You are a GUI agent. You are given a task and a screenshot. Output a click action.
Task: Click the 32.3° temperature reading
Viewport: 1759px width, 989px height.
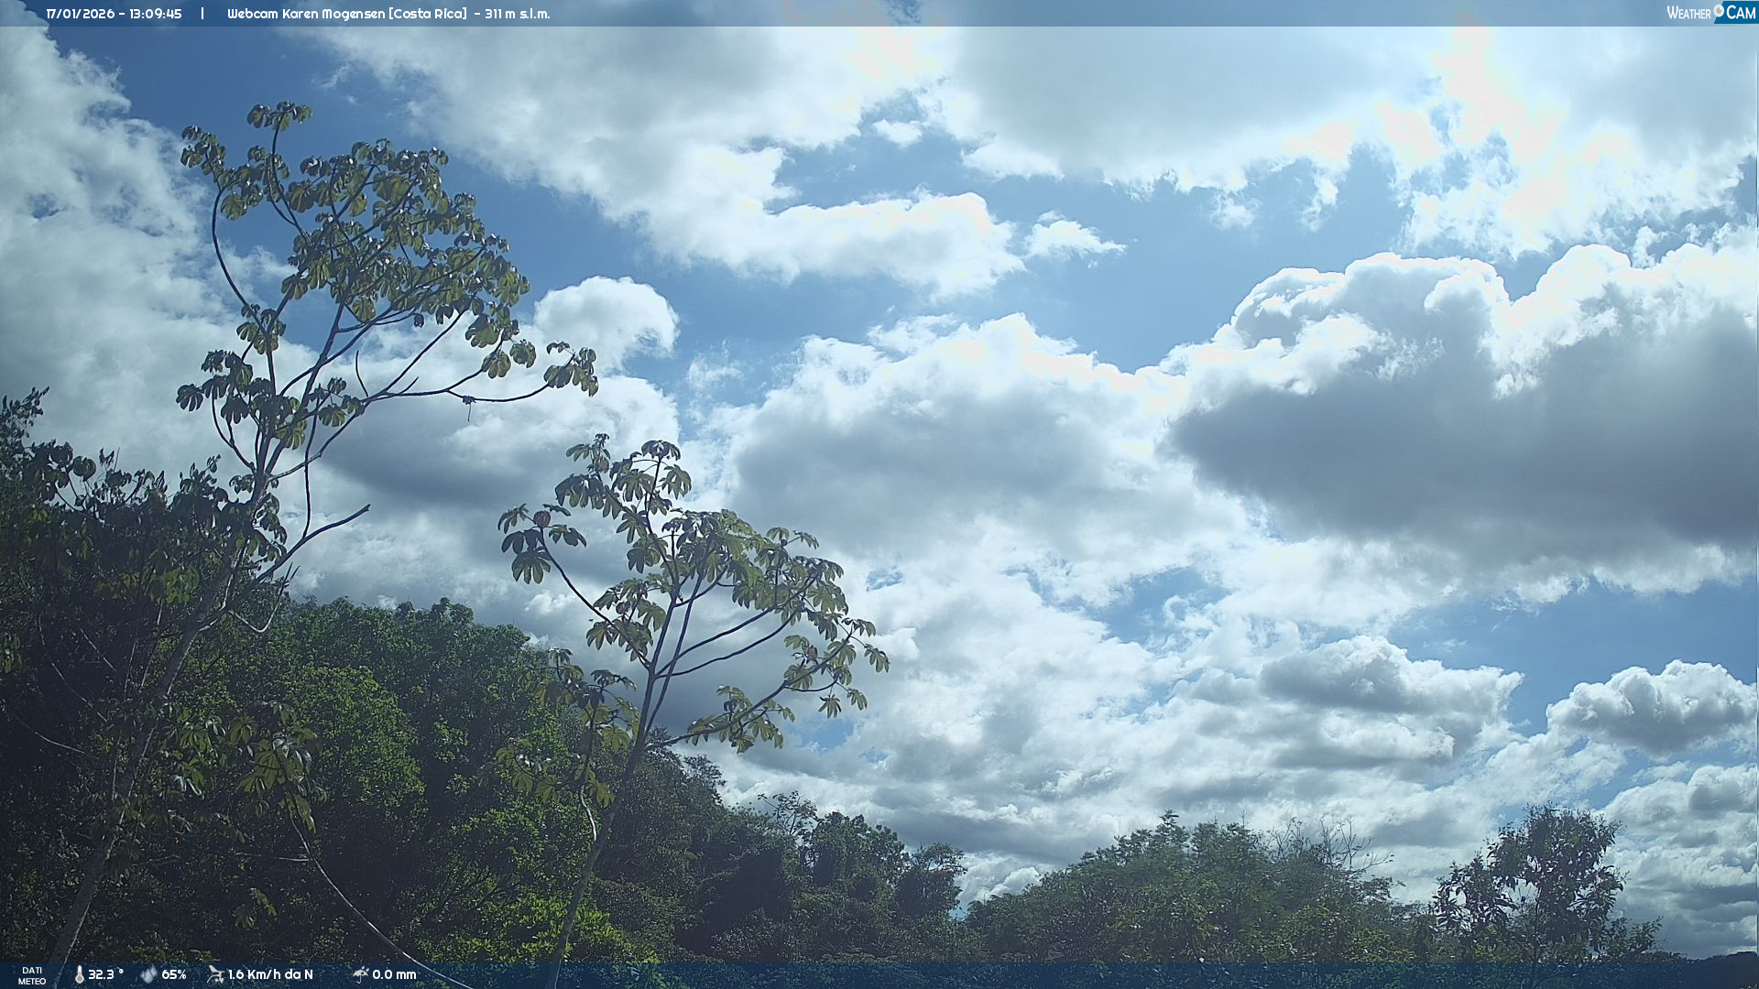coord(104,975)
